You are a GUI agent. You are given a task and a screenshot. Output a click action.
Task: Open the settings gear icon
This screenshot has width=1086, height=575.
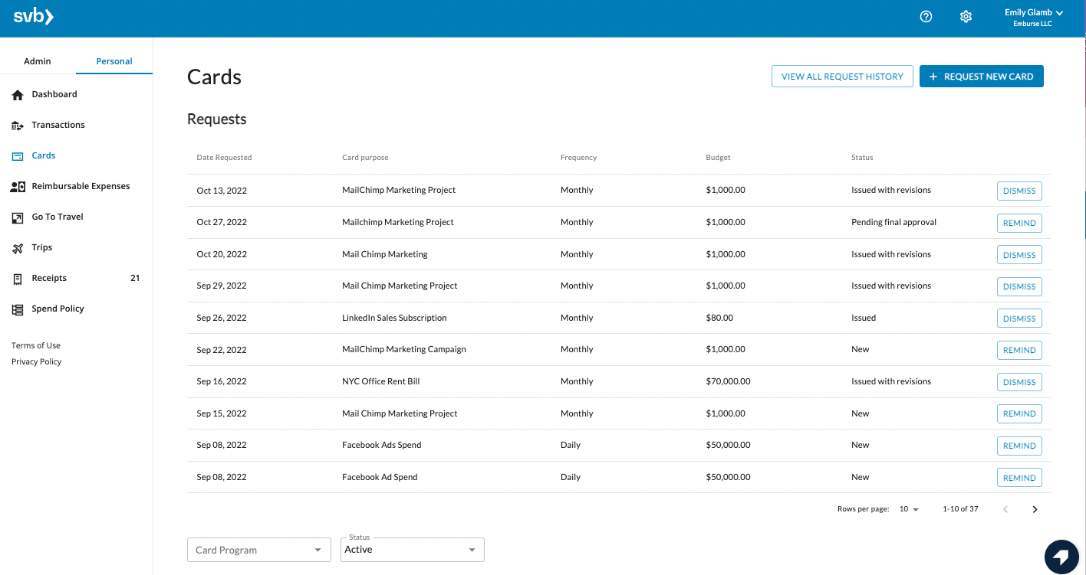[966, 16]
